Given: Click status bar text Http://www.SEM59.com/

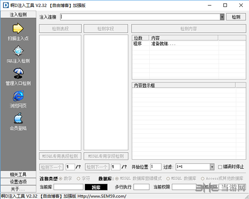Looking at the screenshot, I should pyautogui.click(x=102, y=196).
